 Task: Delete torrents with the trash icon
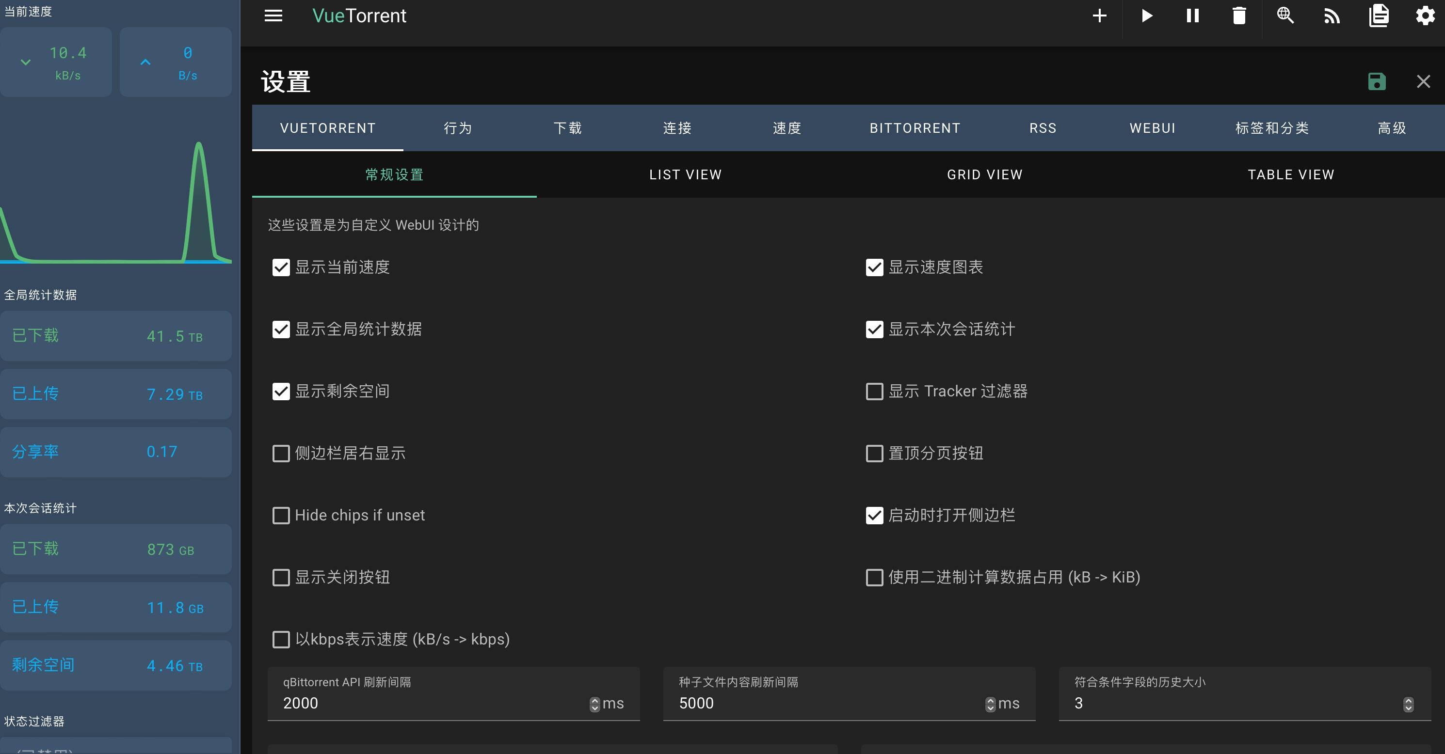click(x=1238, y=16)
